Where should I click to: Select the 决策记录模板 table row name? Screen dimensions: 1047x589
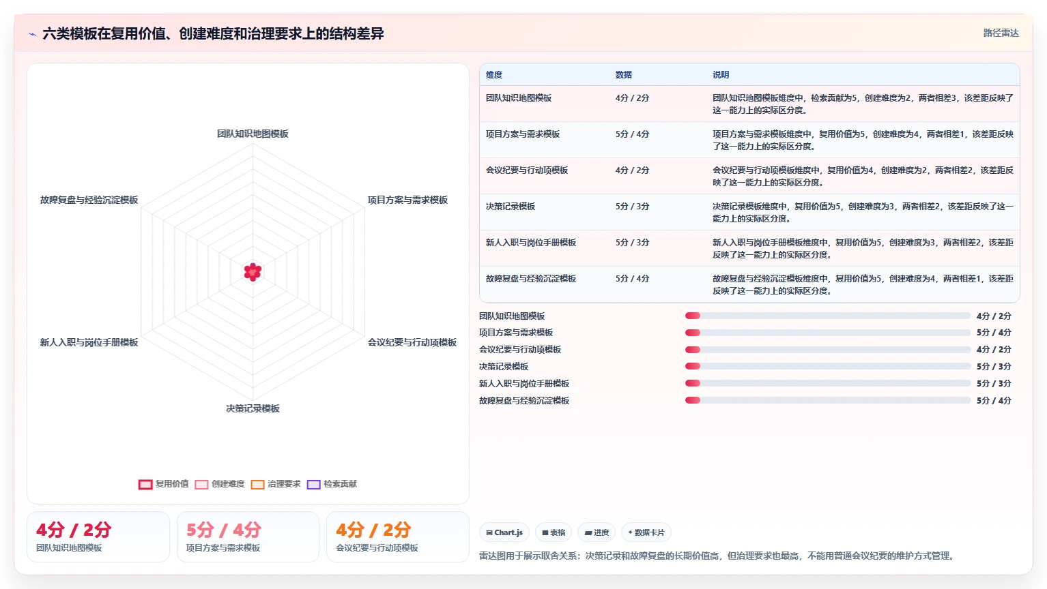pos(511,207)
